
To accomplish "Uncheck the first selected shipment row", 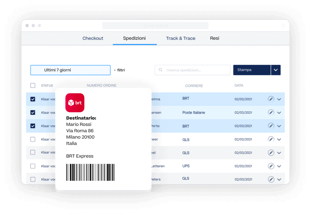I will (33, 99).
